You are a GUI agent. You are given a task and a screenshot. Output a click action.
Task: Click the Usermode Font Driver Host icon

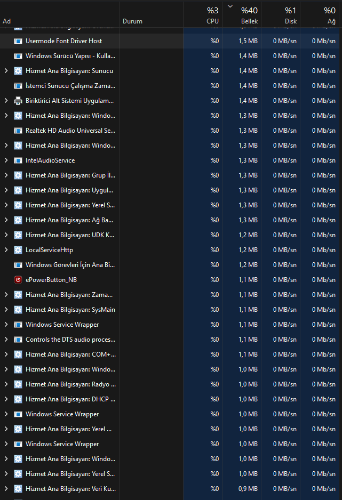point(18,41)
